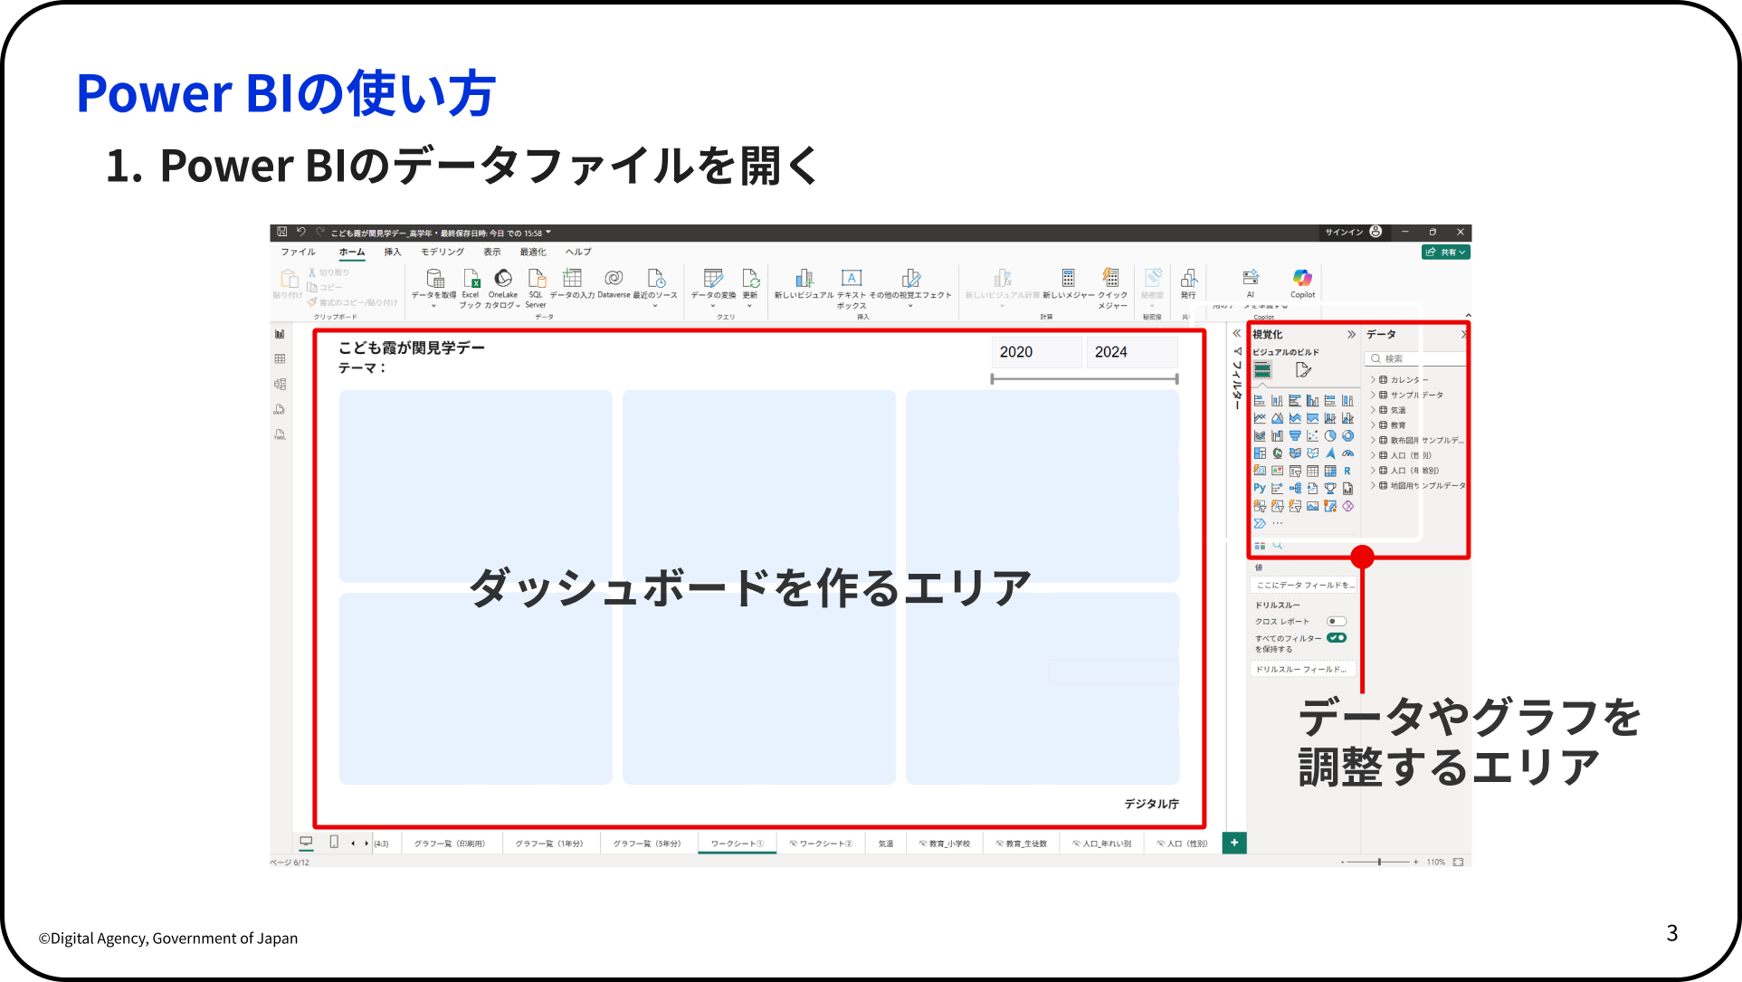Switch to the 最適化 ribbon tab
This screenshot has width=1742, height=982.
coord(533,252)
